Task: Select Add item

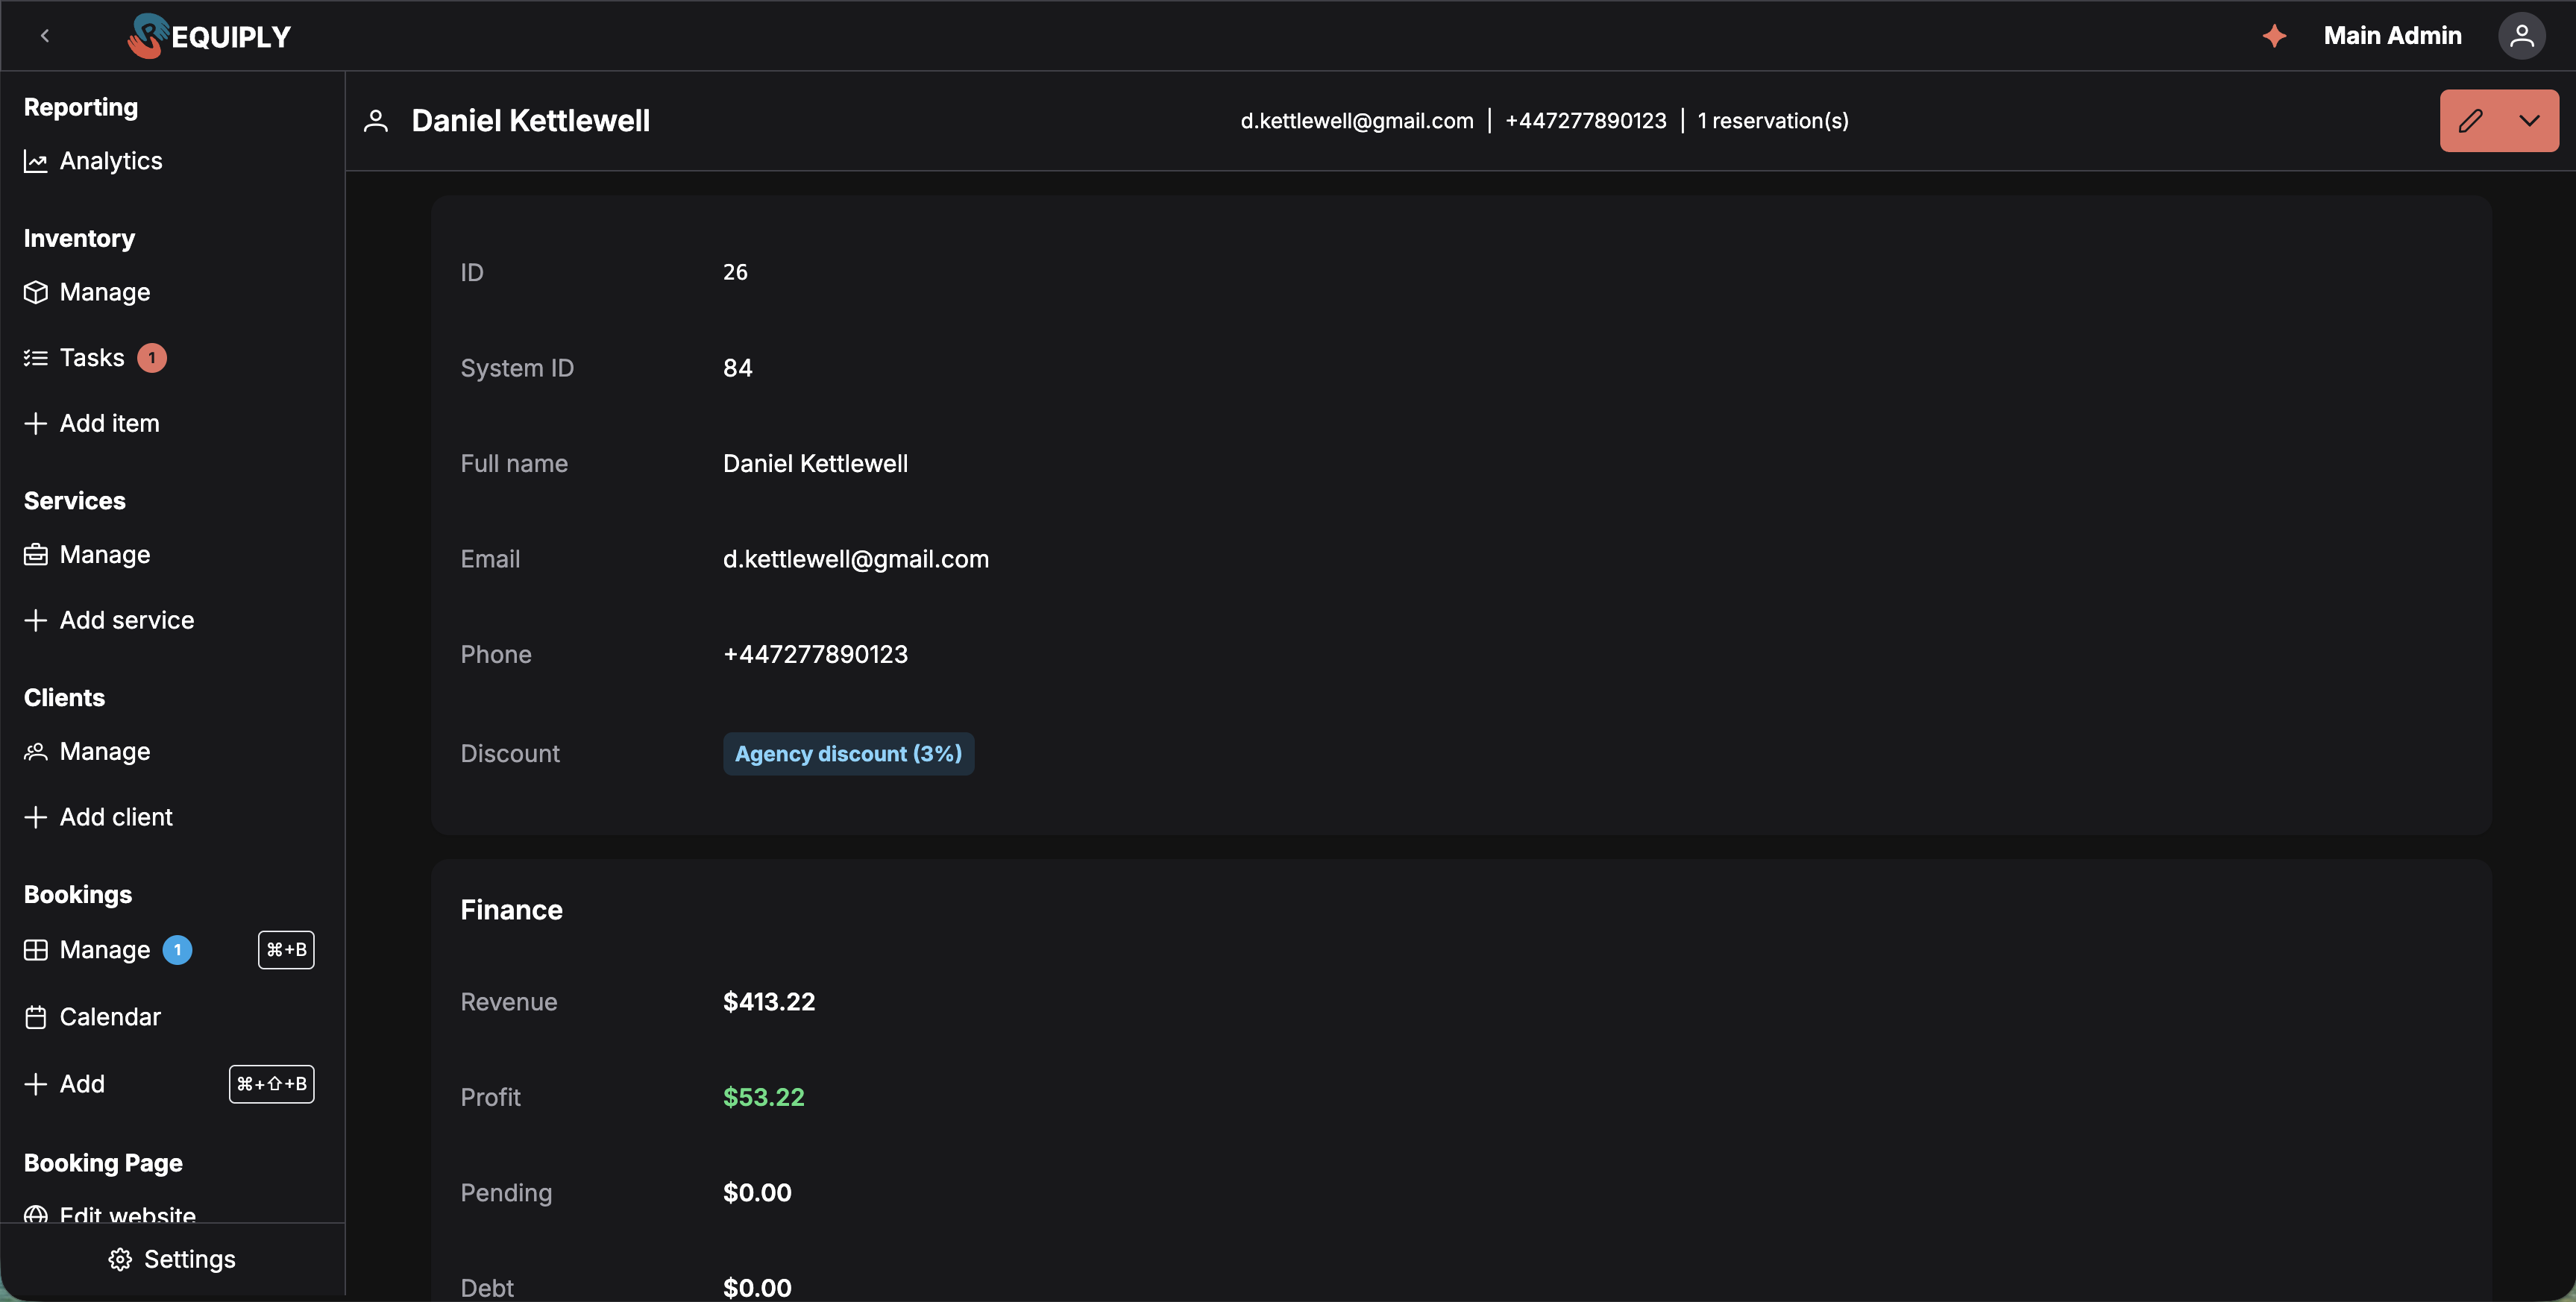Action: (x=110, y=424)
